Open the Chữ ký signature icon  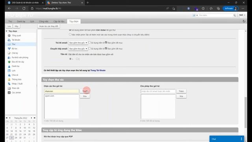click(9, 53)
